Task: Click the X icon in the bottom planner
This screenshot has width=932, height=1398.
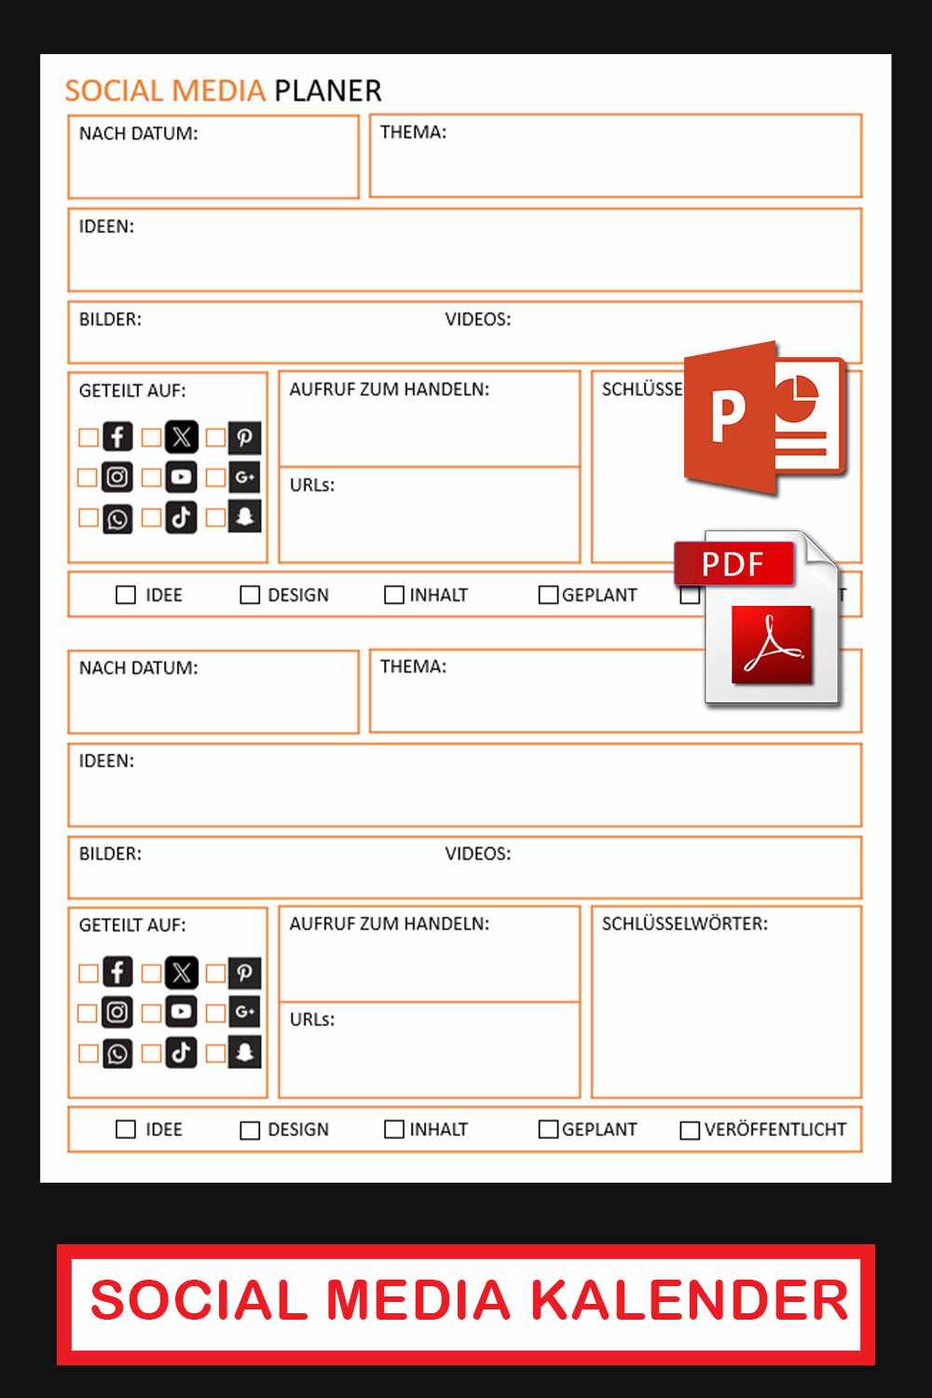Action: point(181,972)
